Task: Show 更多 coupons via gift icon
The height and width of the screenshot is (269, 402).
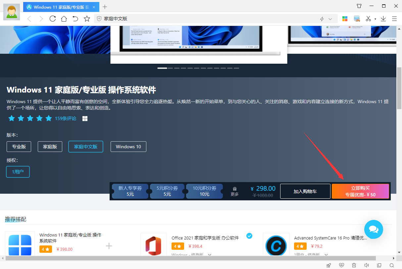Action: click(x=235, y=191)
